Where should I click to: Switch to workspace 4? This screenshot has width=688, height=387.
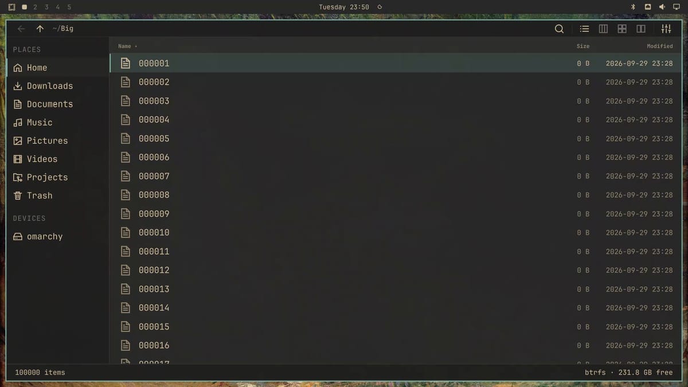click(x=57, y=7)
